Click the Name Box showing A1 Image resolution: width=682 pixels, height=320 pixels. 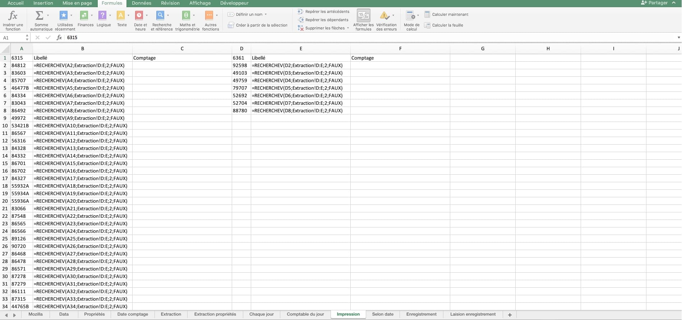pos(14,38)
